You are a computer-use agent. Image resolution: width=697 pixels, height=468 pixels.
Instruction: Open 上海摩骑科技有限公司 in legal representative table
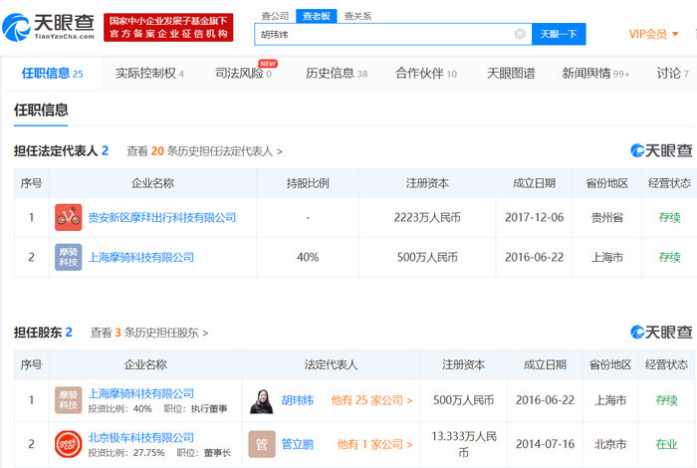pos(141,257)
